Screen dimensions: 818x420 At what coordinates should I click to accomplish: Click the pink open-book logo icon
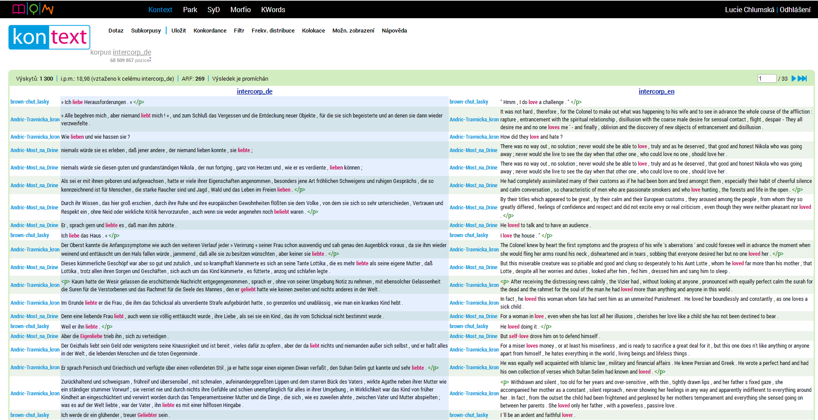(x=19, y=9)
